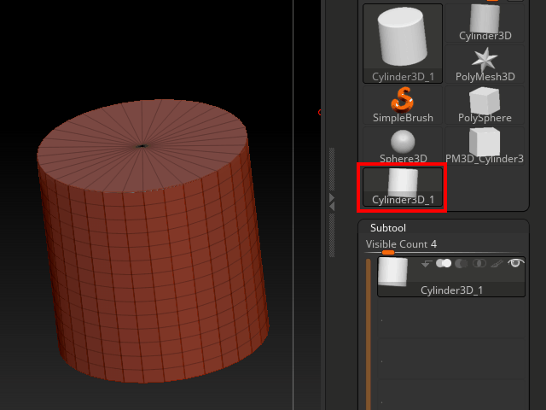Choose the Sphere3D tool
This screenshot has height=410, width=546.
coord(403,145)
